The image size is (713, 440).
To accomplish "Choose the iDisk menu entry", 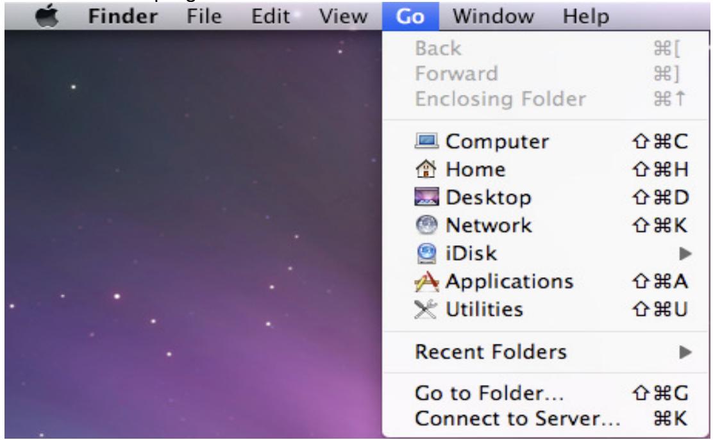I will click(x=546, y=254).
